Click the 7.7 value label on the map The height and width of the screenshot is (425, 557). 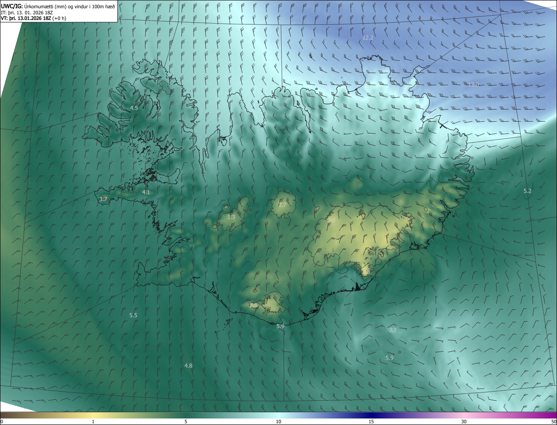pyautogui.click(x=393, y=330)
